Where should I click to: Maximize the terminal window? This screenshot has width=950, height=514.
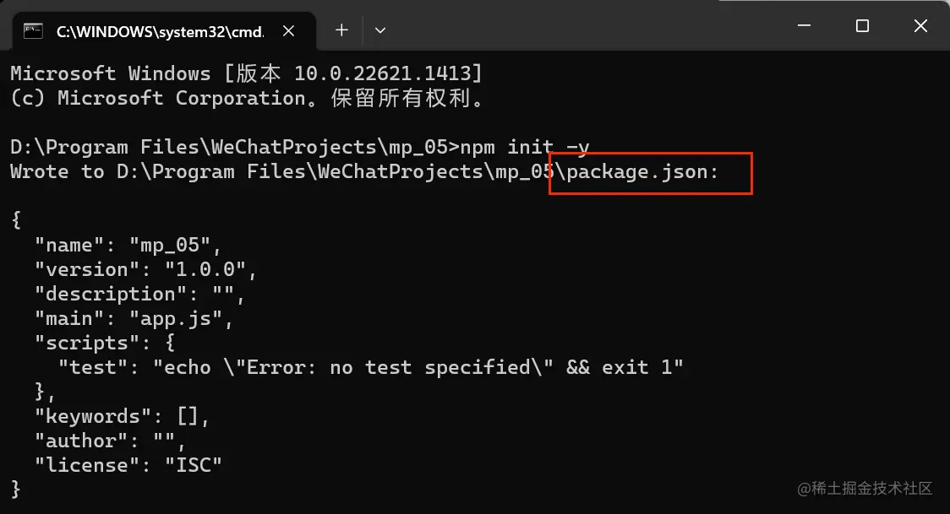[862, 26]
